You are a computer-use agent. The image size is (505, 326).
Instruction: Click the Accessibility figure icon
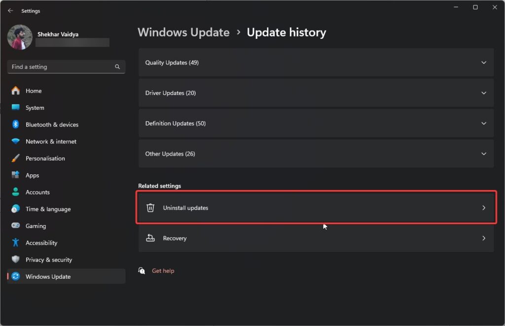[15, 242]
